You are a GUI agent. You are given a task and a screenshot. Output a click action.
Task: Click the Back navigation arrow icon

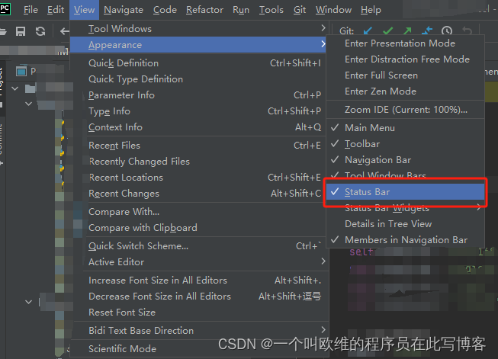click(x=65, y=31)
